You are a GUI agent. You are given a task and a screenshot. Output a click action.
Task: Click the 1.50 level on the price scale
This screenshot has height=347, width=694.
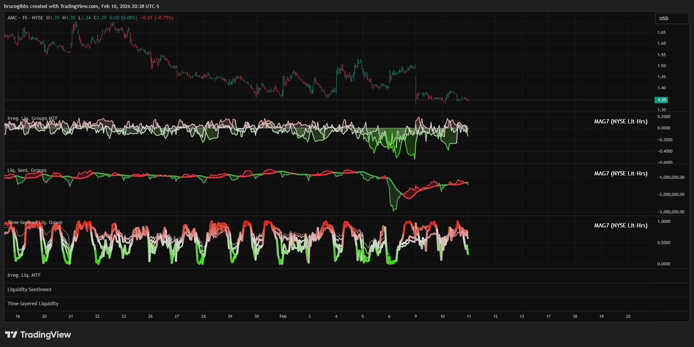tap(662, 66)
